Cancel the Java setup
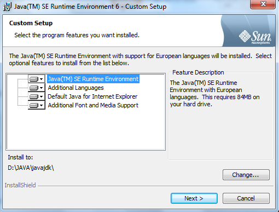 click(x=246, y=198)
